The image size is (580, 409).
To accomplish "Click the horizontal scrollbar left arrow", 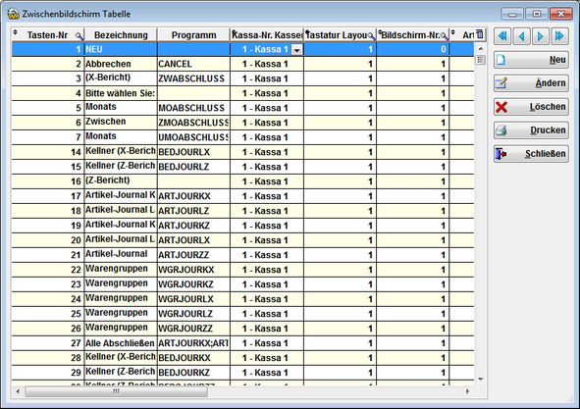I will [x=18, y=391].
